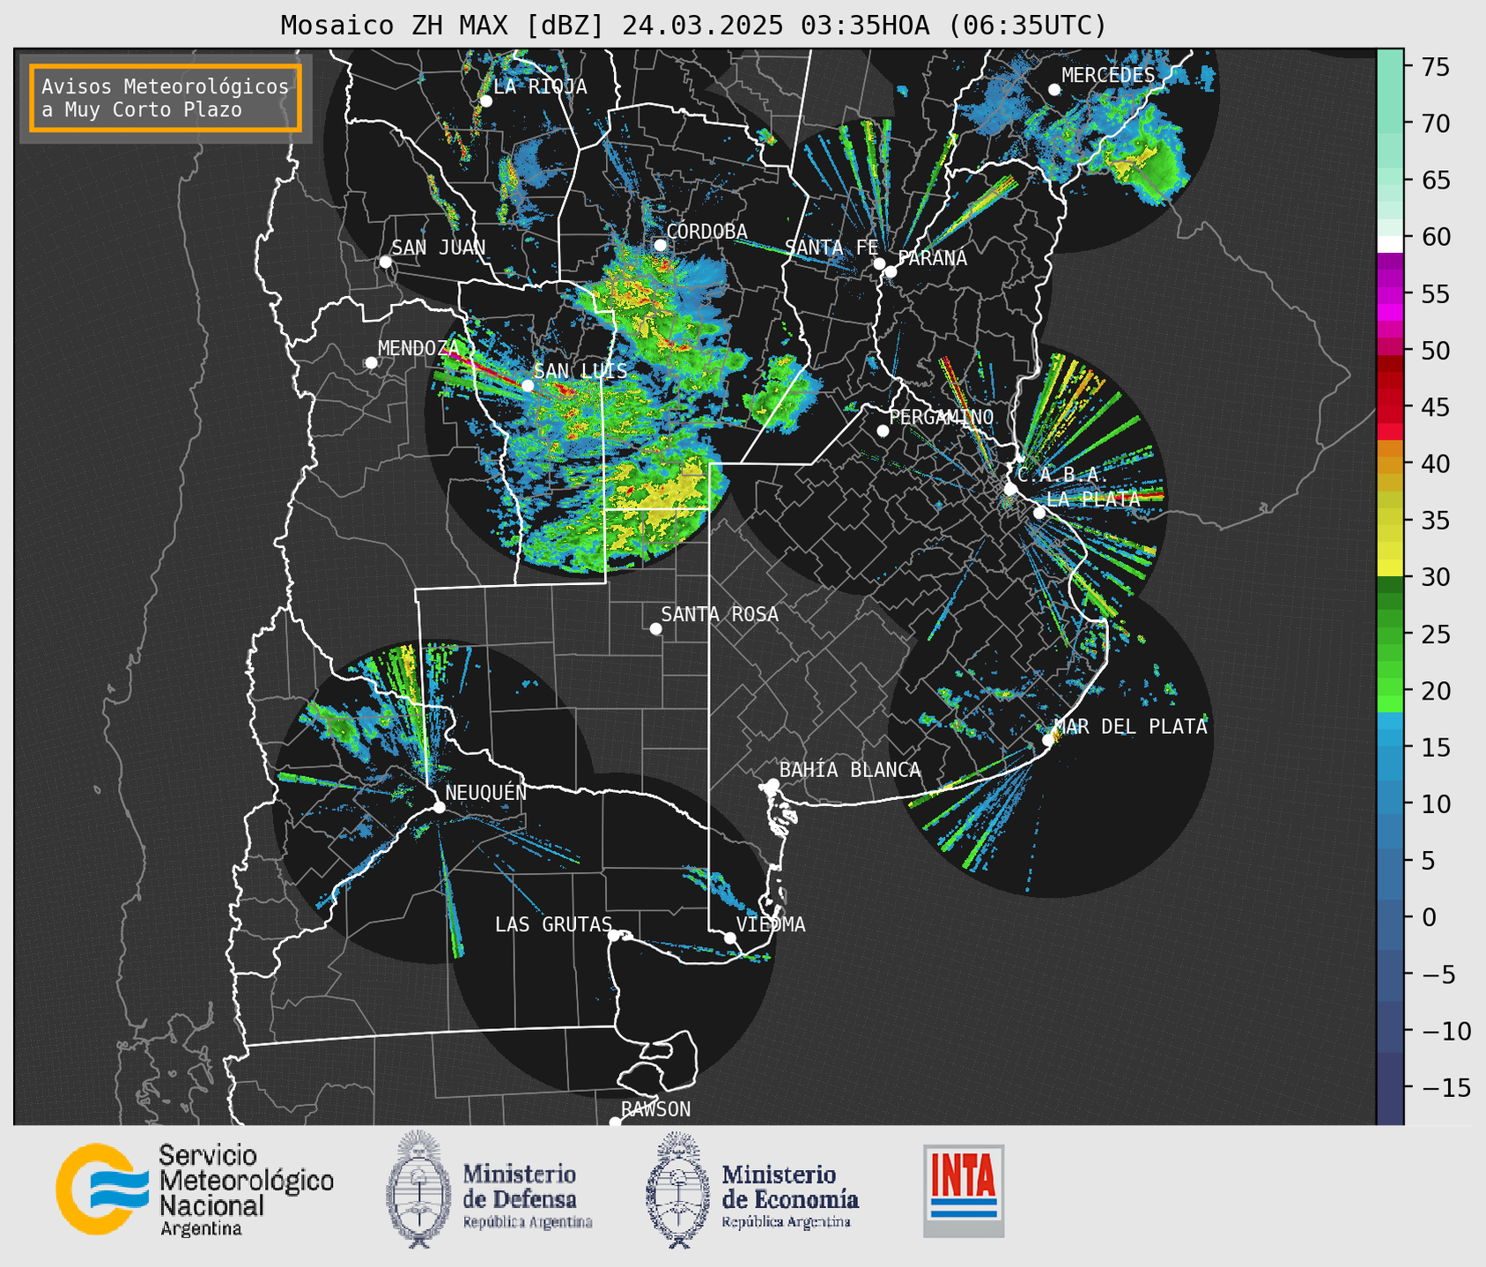Click the NEUQUÉN label text
This screenshot has height=1267, width=1486.
pos(486,792)
